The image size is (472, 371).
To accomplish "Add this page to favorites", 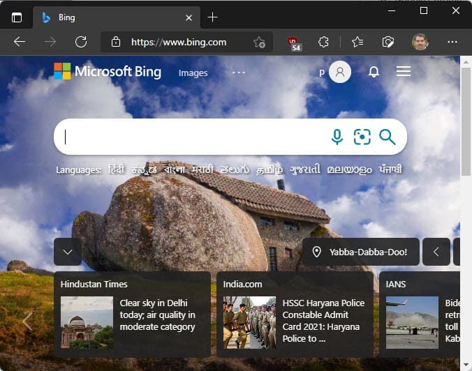I will pos(259,42).
